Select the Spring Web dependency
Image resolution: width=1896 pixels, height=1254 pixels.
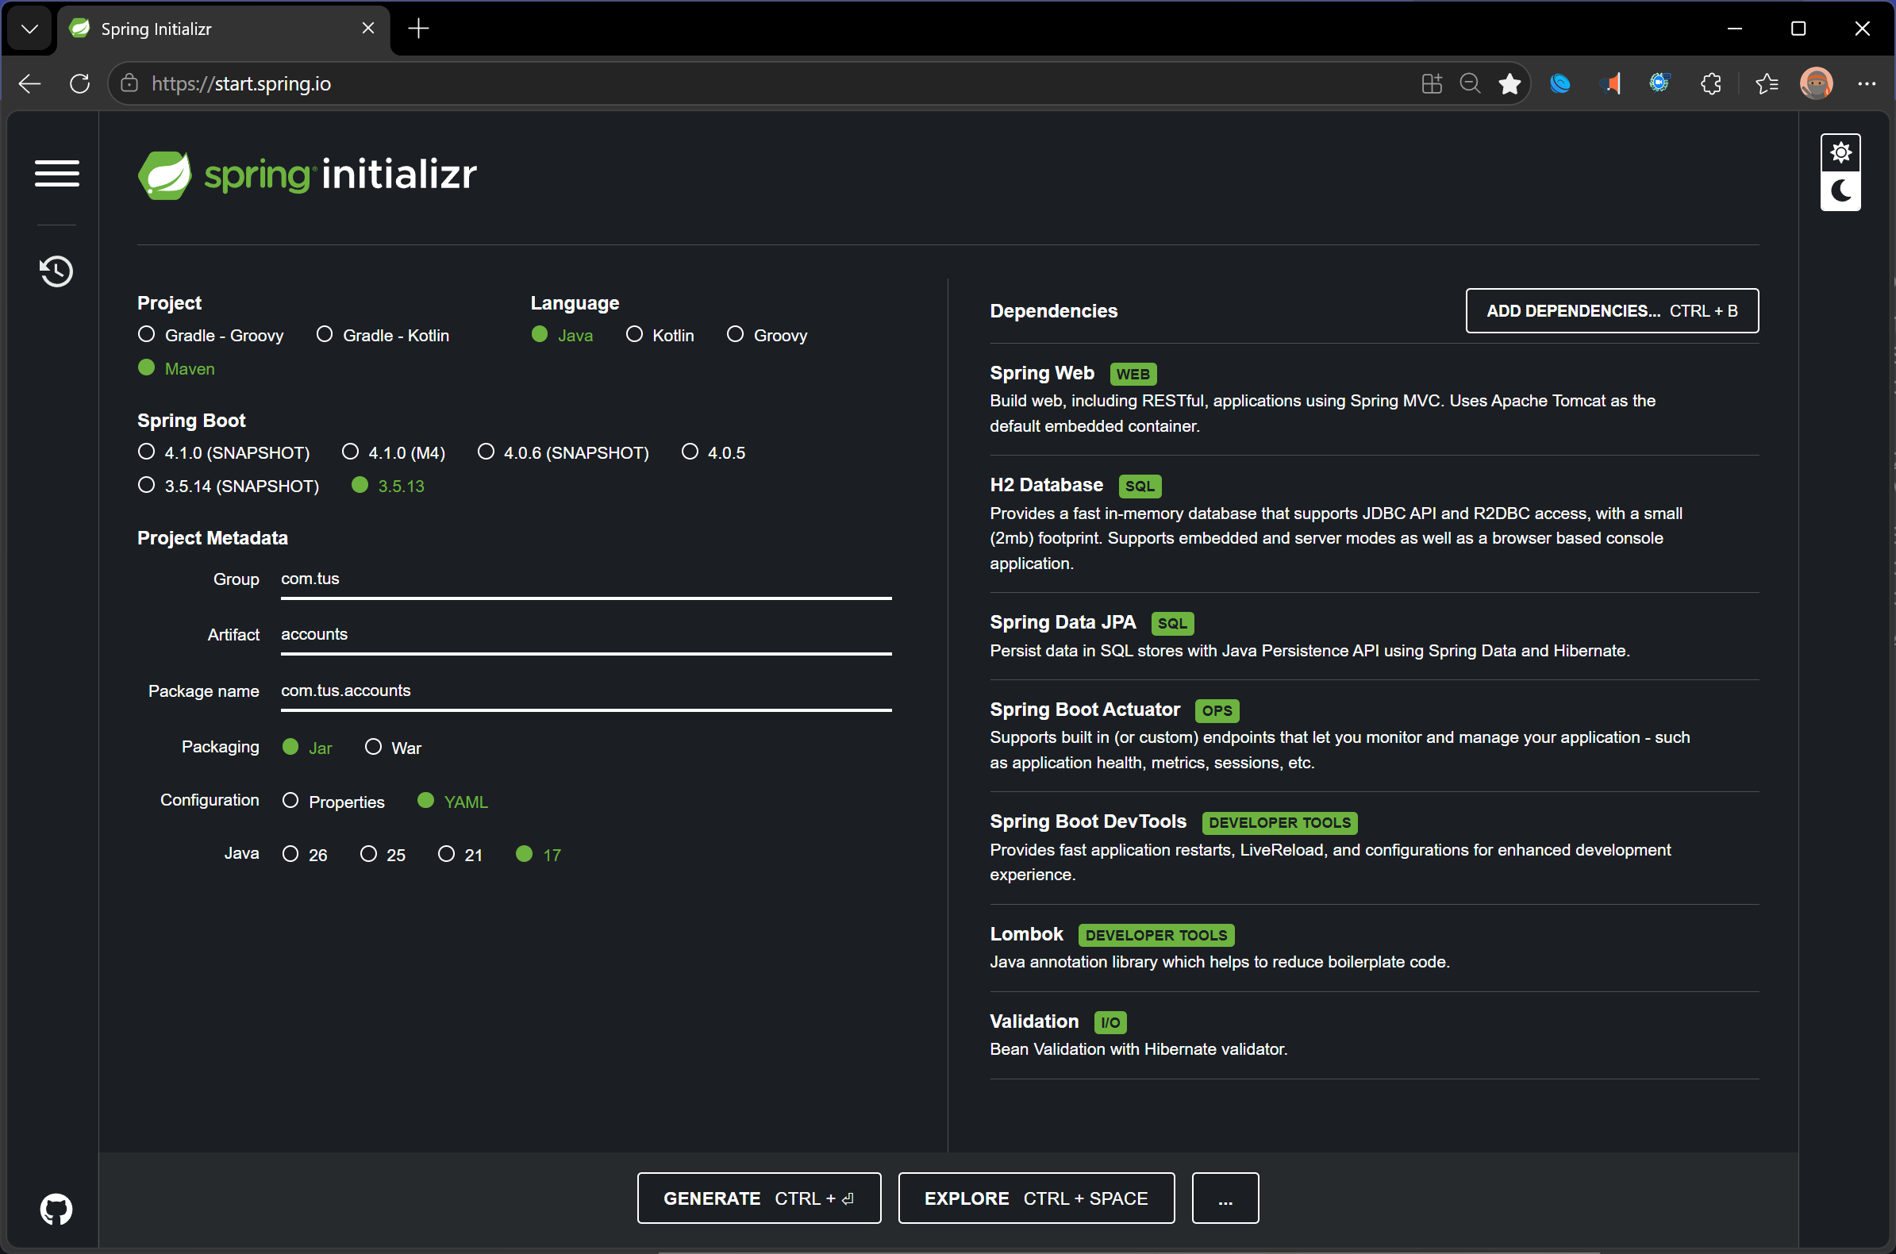point(1374,399)
